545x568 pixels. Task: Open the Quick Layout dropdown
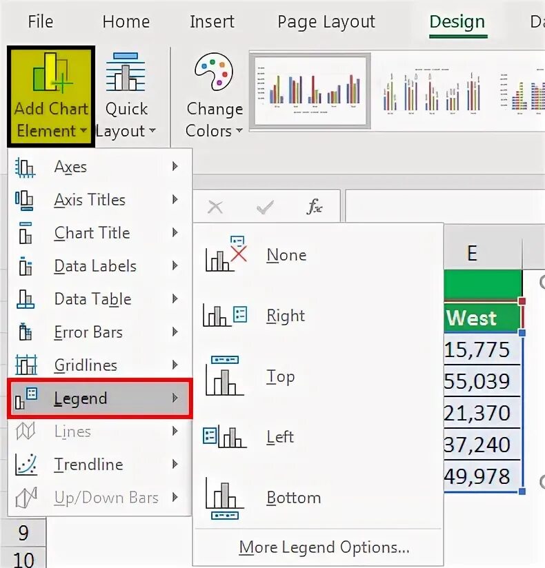pyautogui.click(x=126, y=97)
